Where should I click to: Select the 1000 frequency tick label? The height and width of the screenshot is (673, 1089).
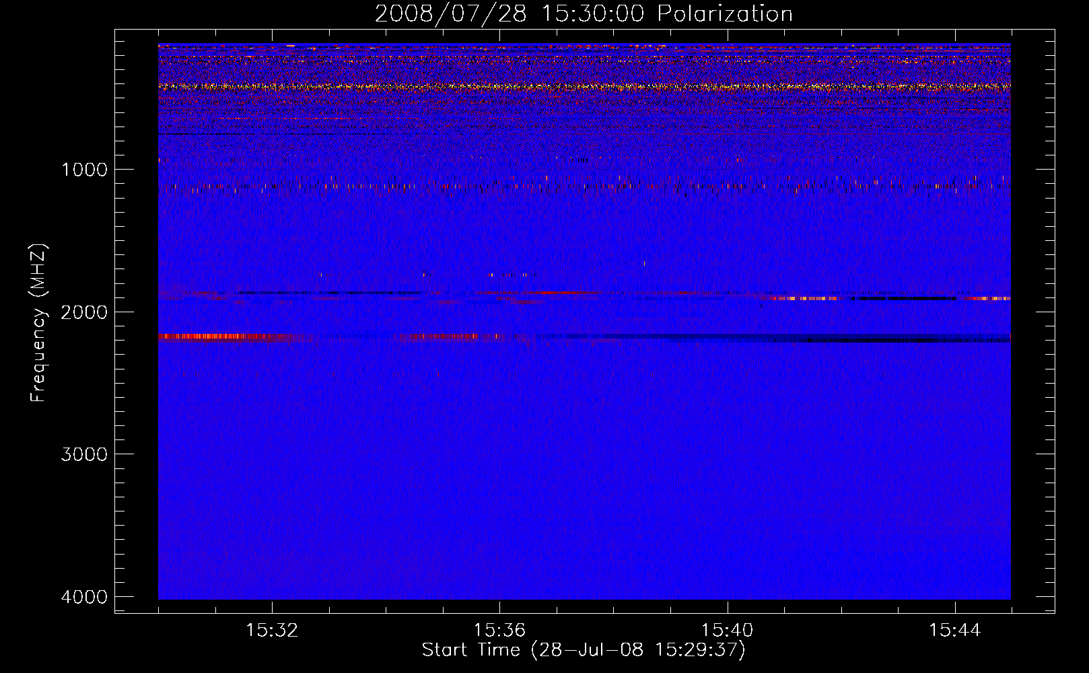[x=84, y=169]
